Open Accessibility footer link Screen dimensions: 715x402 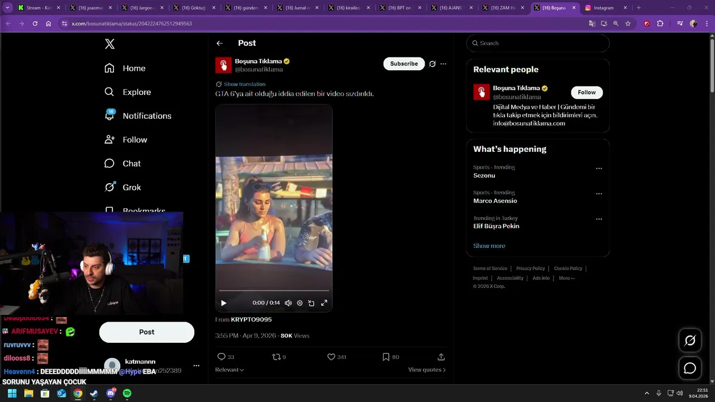pos(510,278)
